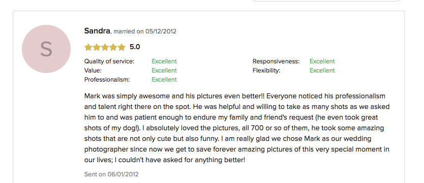Click the second gold rating star
Image resolution: width=424 pixels, height=183 pixels.
(x=97, y=47)
